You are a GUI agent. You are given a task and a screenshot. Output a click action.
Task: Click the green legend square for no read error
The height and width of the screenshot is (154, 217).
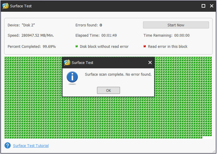pos(76,46)
